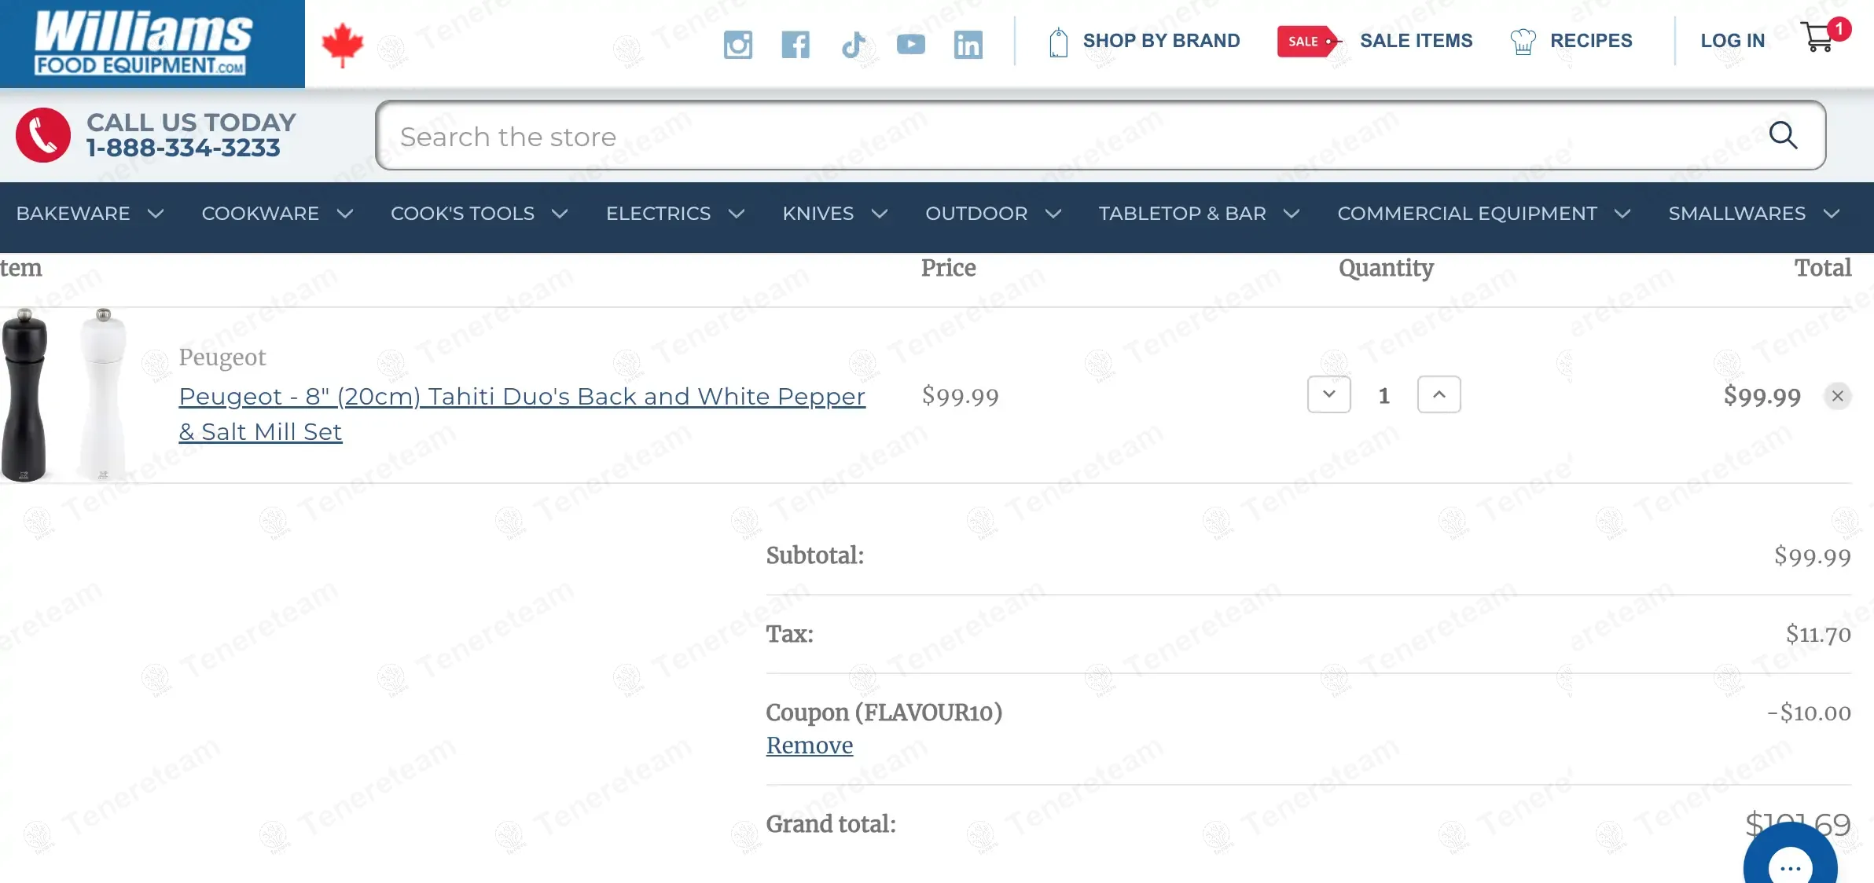1874x883 pixels.
Task: Open the COOKWARE menu item
Action: [x=260, y=214]
